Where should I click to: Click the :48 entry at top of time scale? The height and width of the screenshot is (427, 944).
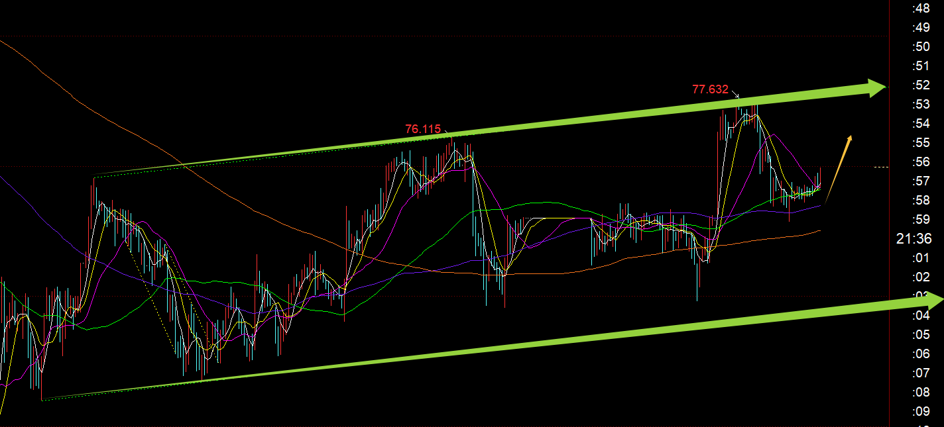920,9
